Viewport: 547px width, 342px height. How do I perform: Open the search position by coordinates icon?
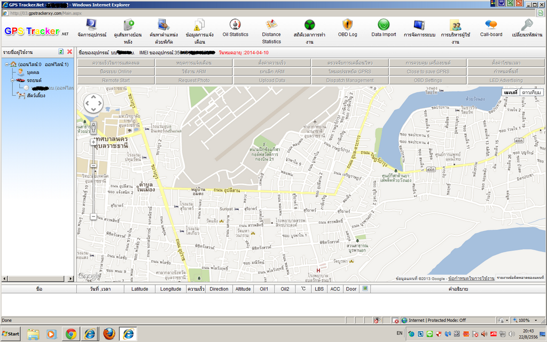[163, 25]
